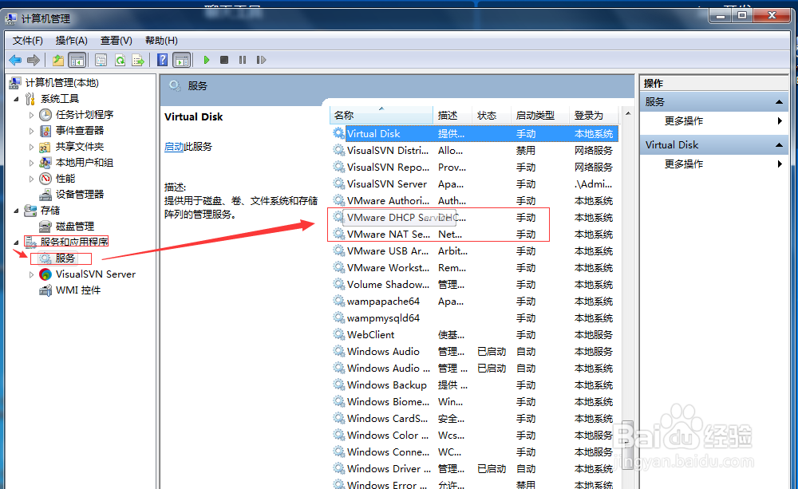This screenshot has width=798, height=489.
Task: Collapse the 服务和应用程序 tree node
Action: [x=16, y=243]
